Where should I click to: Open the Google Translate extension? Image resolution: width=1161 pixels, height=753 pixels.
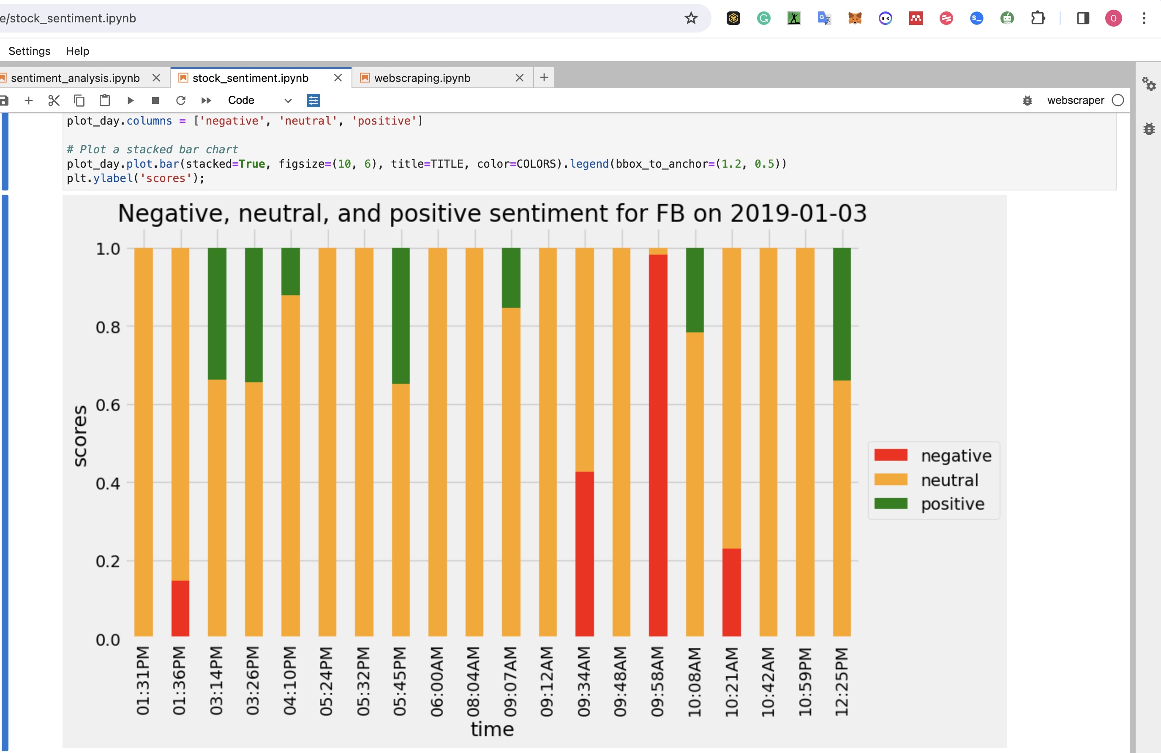tap(824, 19)
